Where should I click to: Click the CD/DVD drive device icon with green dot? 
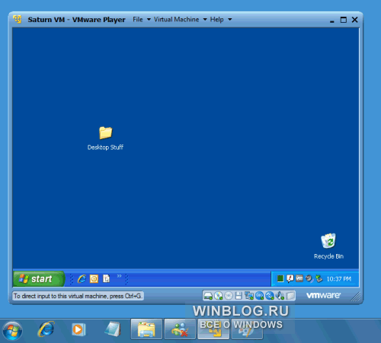pos(218,296)
